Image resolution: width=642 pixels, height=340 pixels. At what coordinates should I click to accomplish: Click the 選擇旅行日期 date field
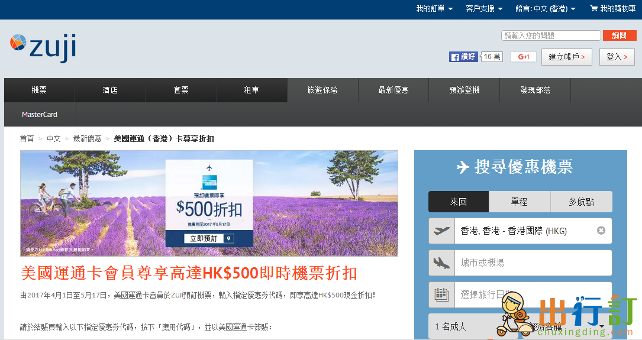pos(533,294)
